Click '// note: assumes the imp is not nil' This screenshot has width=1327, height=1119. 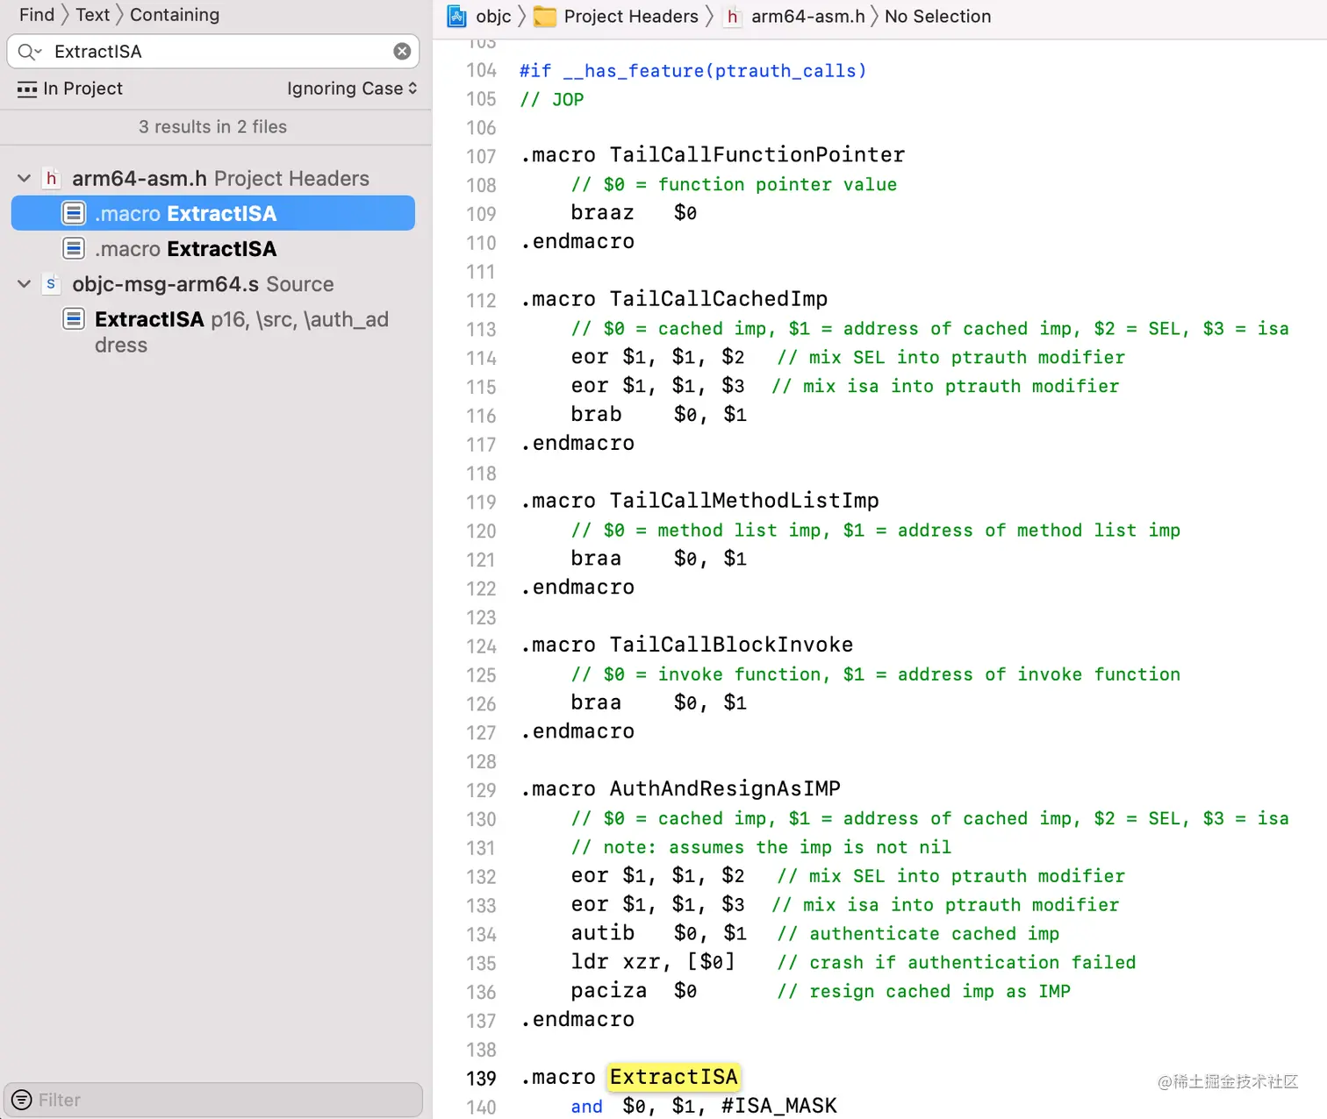pyautogui.click(x=761, y=848)
